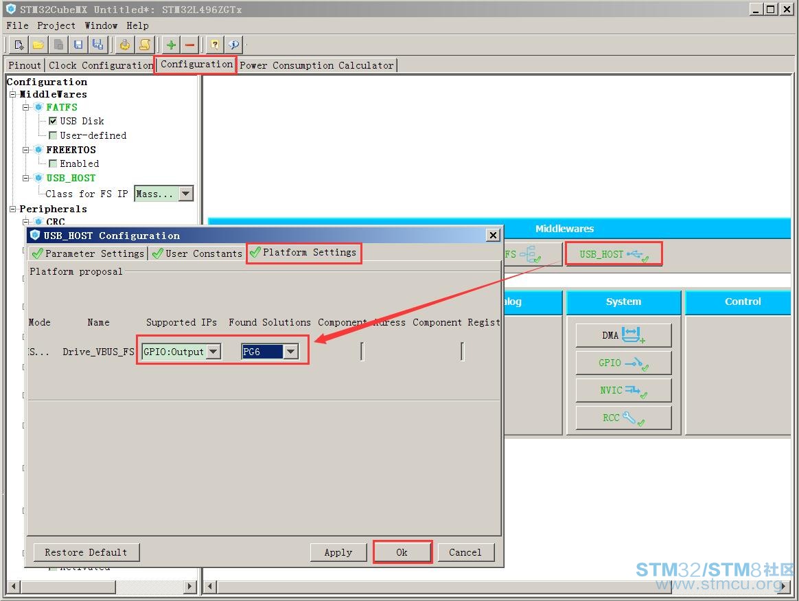Image resolution: width=799 pixels, height=601 pixels.
Task: Open the NVIC system configuration button
Action: (x=624, y=390)
